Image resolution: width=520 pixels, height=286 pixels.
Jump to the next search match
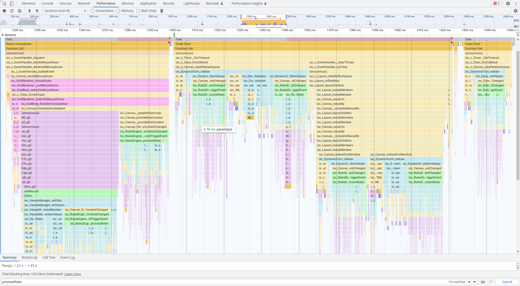pos(474,282)
